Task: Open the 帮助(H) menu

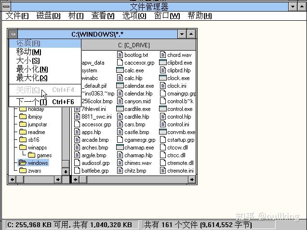Action: (200, 16)
